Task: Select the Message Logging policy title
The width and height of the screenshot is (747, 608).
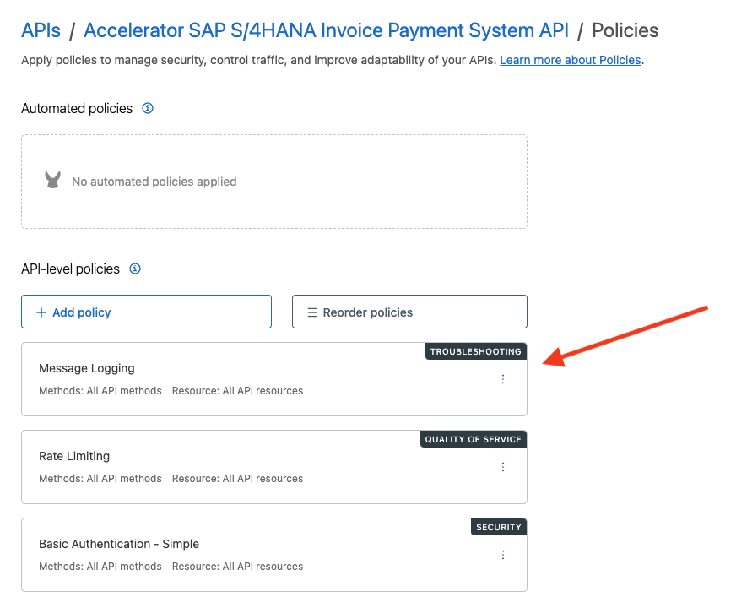Action: (87, 368)
